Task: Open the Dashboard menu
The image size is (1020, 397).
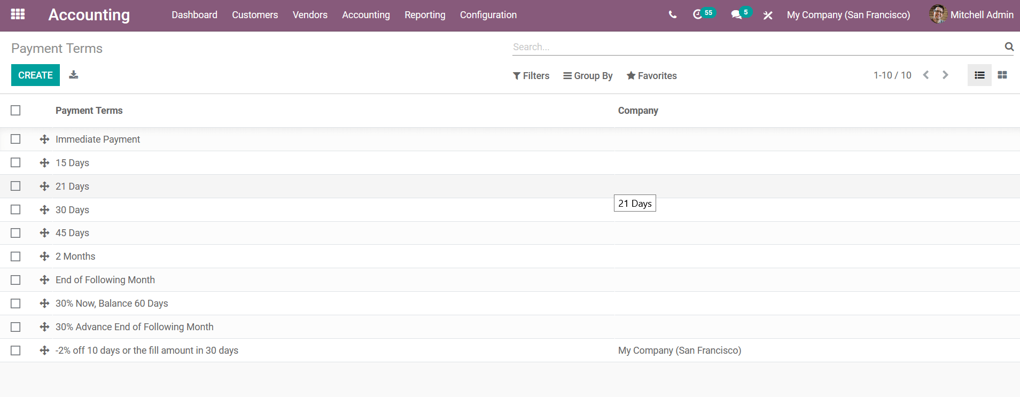Action: pos(194,15)
